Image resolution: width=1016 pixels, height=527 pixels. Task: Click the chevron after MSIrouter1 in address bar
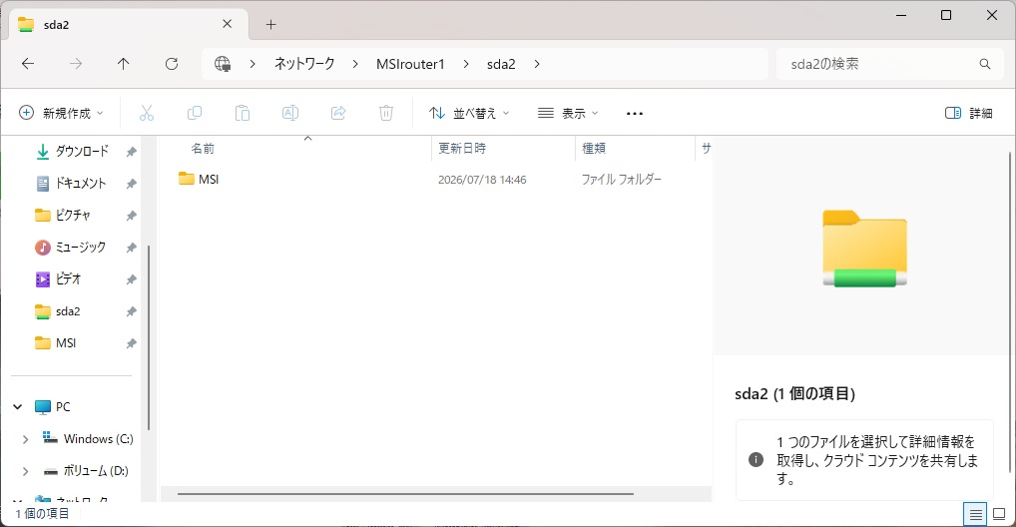(x=466, y=64)
